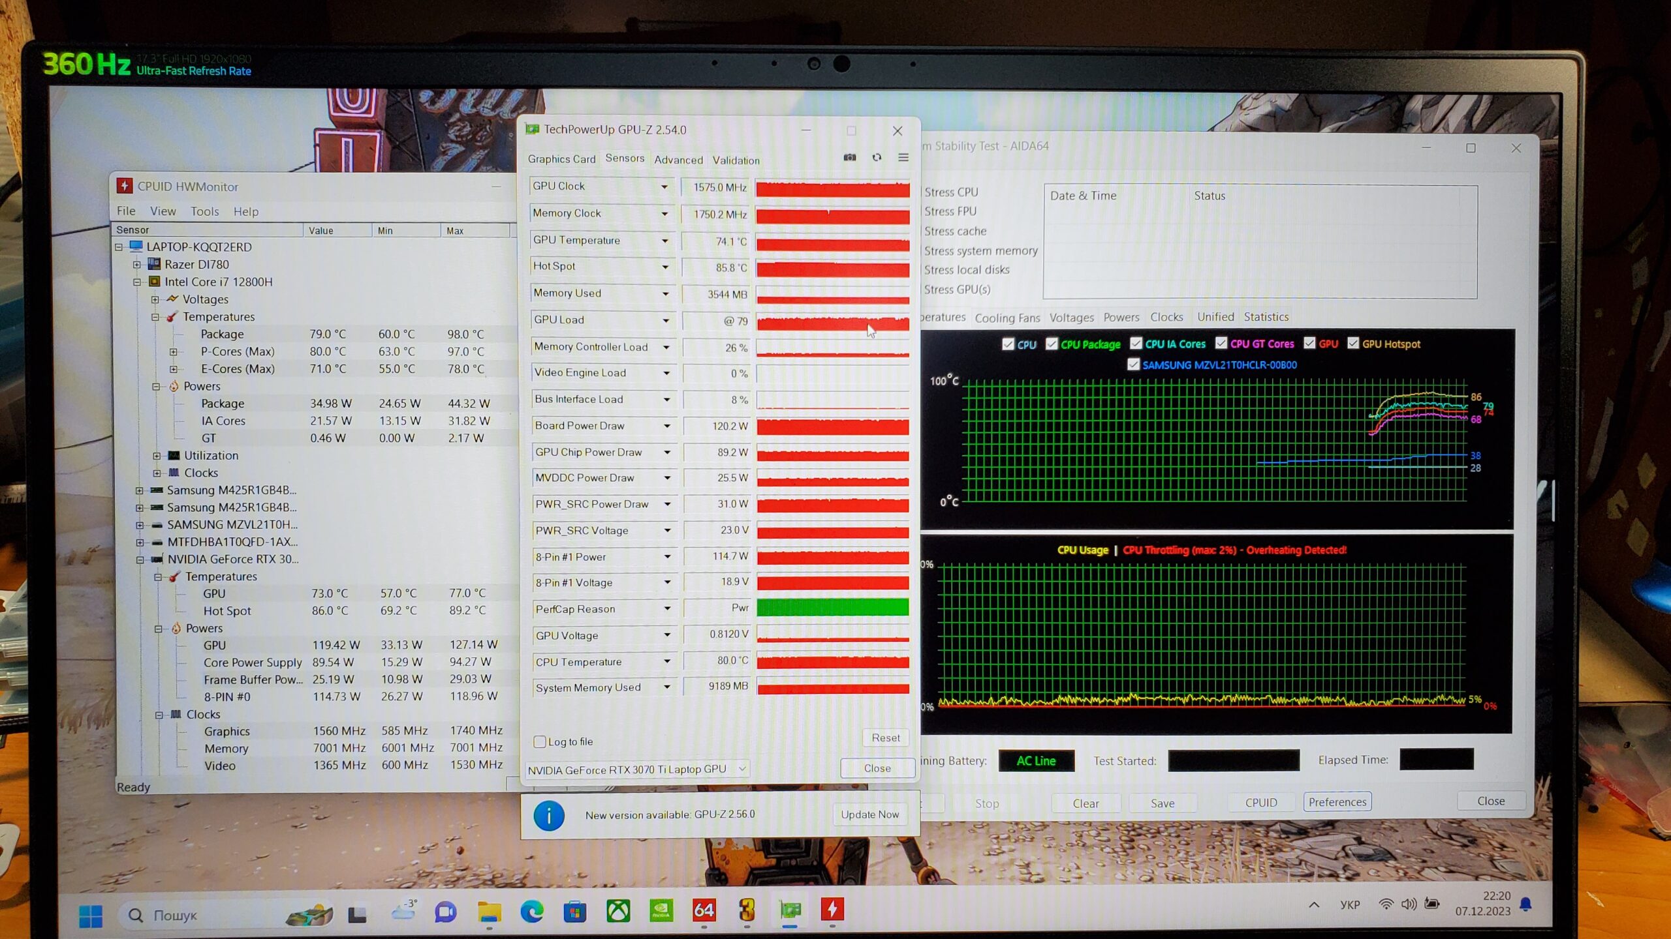1671x939 pixels.
Task: Select the GPU in the RTX 3070 Ti dropdown
Action: (x=637, y=769)
